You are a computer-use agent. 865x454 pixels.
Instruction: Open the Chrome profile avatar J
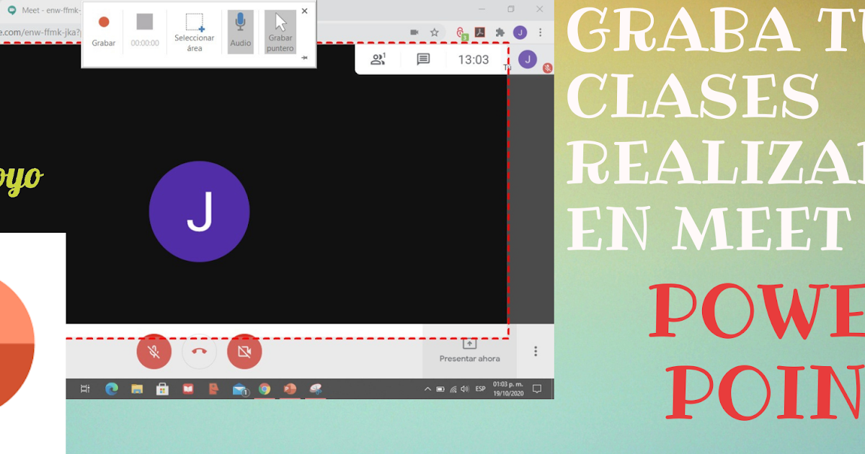(520, 32)
